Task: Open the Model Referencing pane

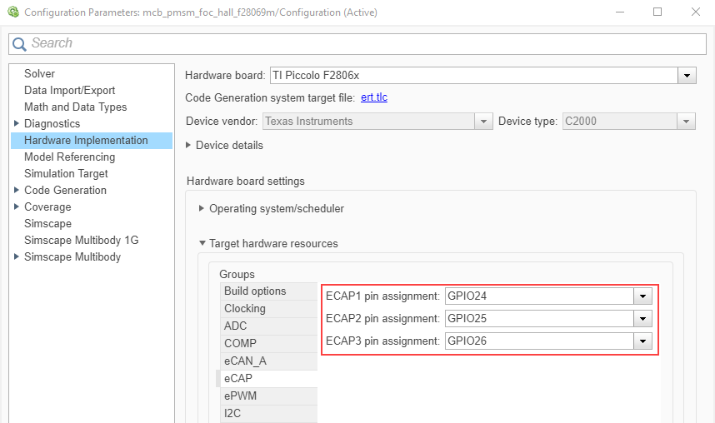Action: 69,157
